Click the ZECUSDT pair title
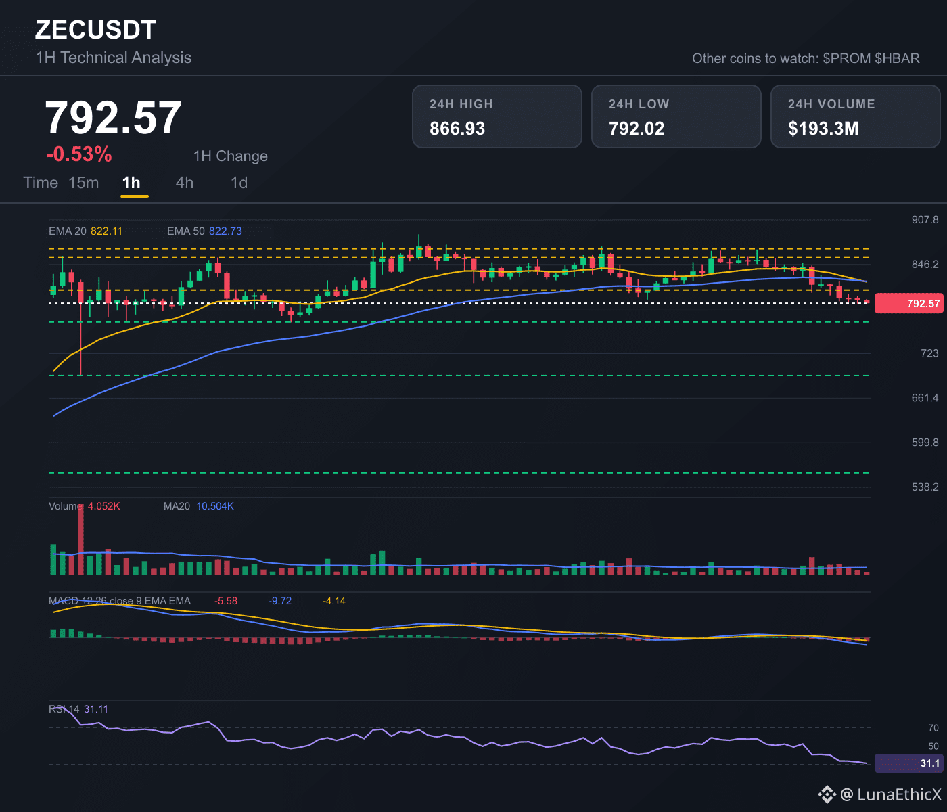Image resolution: width=947 pixels, height=812 pixels. 96,30
